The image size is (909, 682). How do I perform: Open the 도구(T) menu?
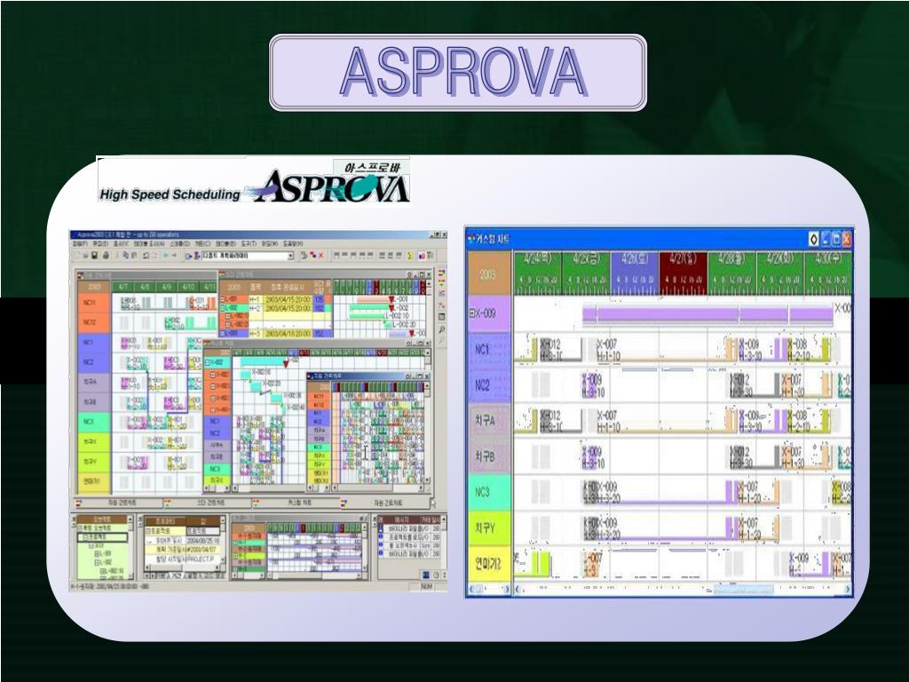point(249,244)
